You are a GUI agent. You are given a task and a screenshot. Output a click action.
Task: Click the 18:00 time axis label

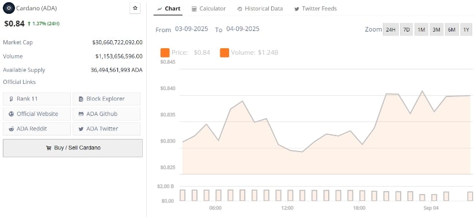[x=359, y=208]
